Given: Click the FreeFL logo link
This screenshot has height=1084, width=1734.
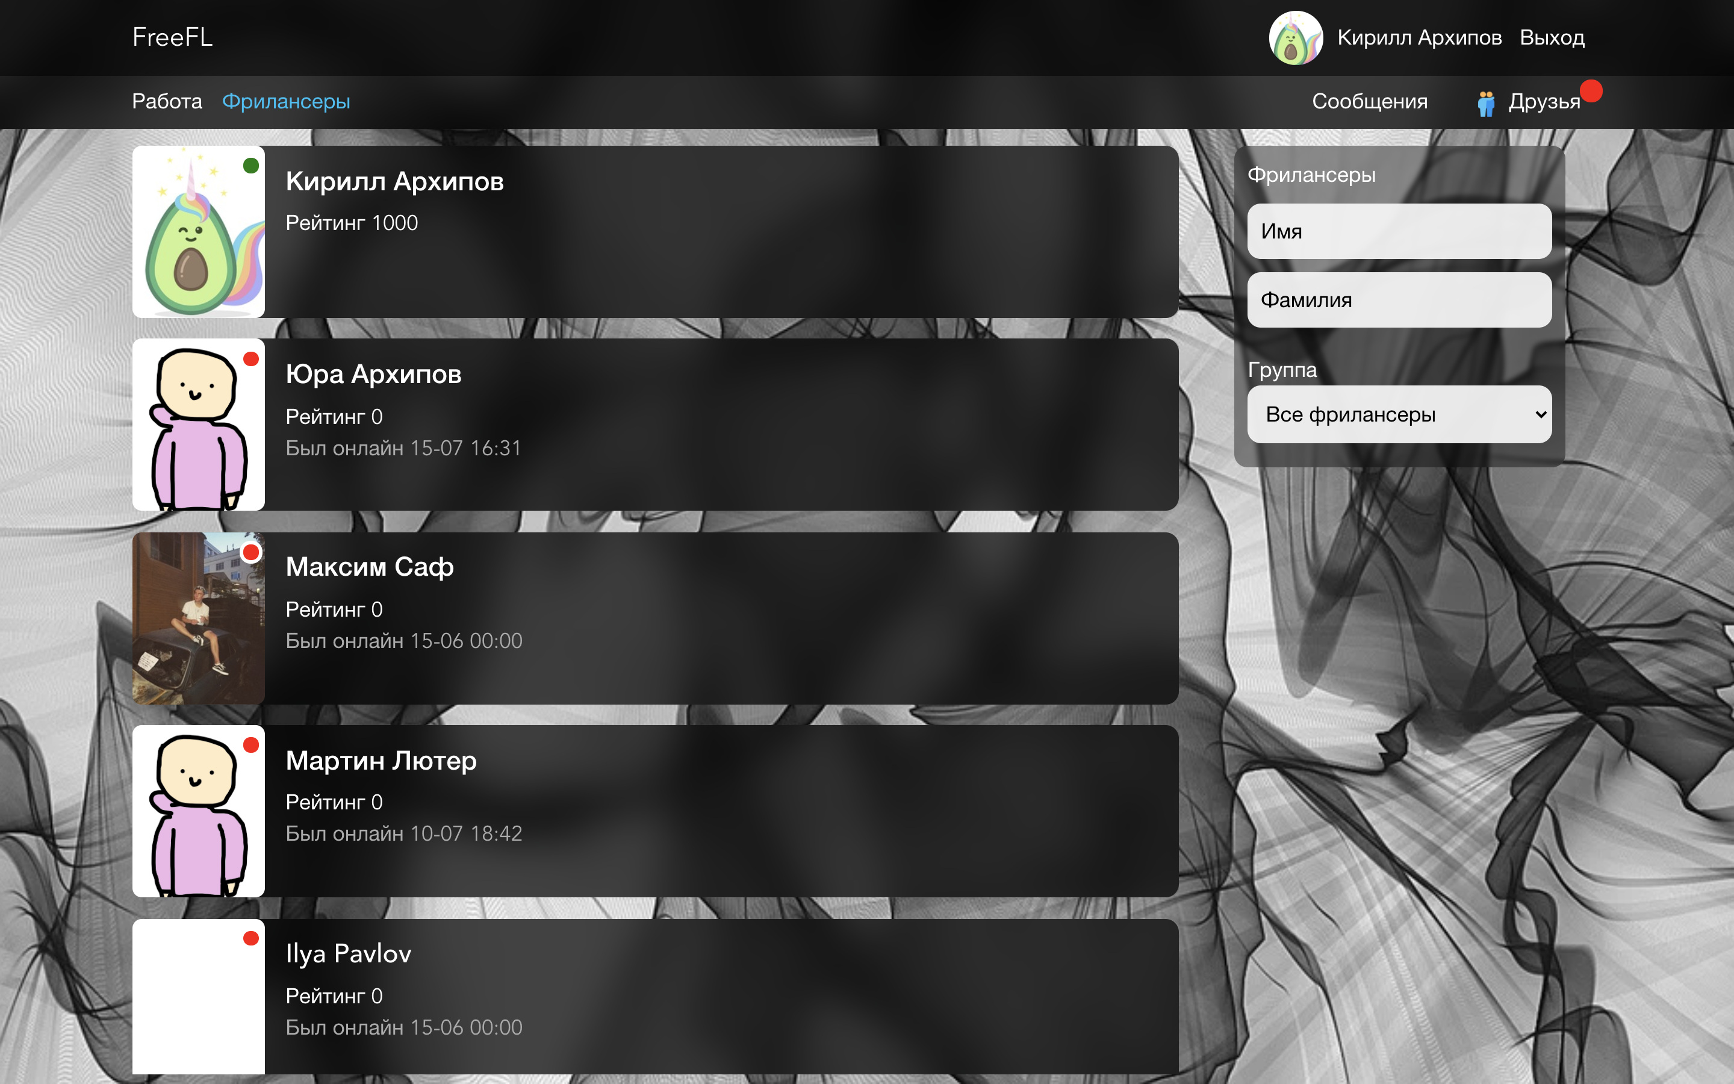Looking at the screenshot, I should (x=172, y=37).
